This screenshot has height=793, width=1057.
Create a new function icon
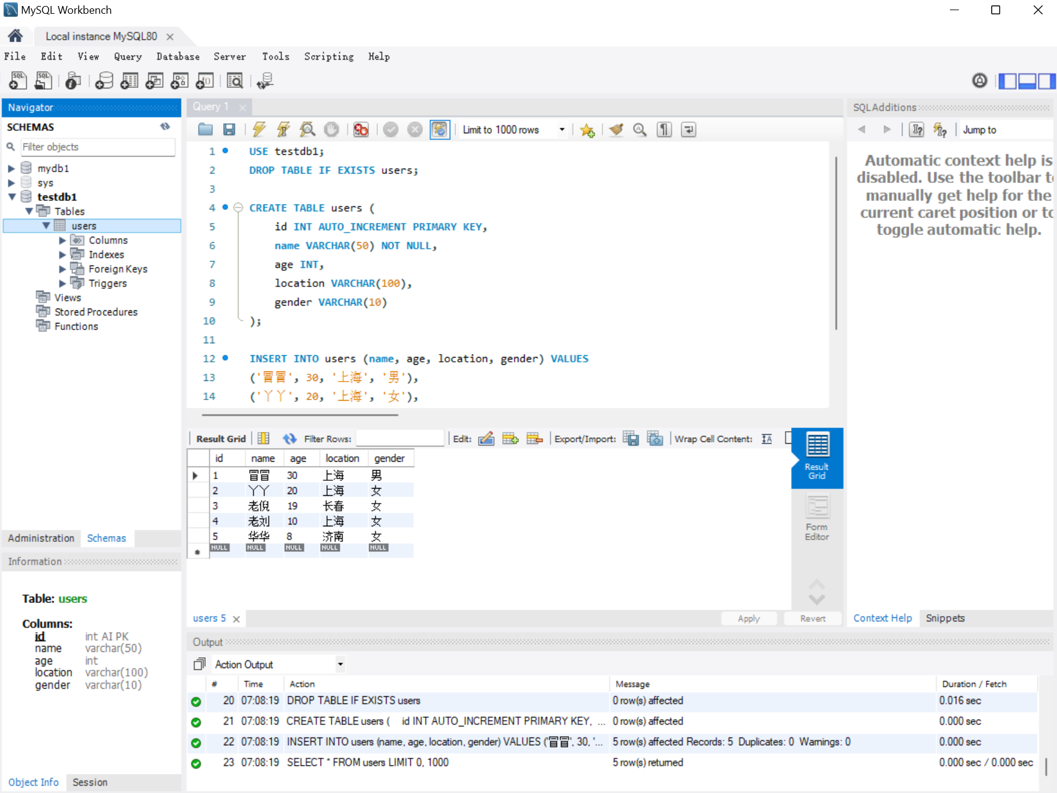(x=205, y=80)
